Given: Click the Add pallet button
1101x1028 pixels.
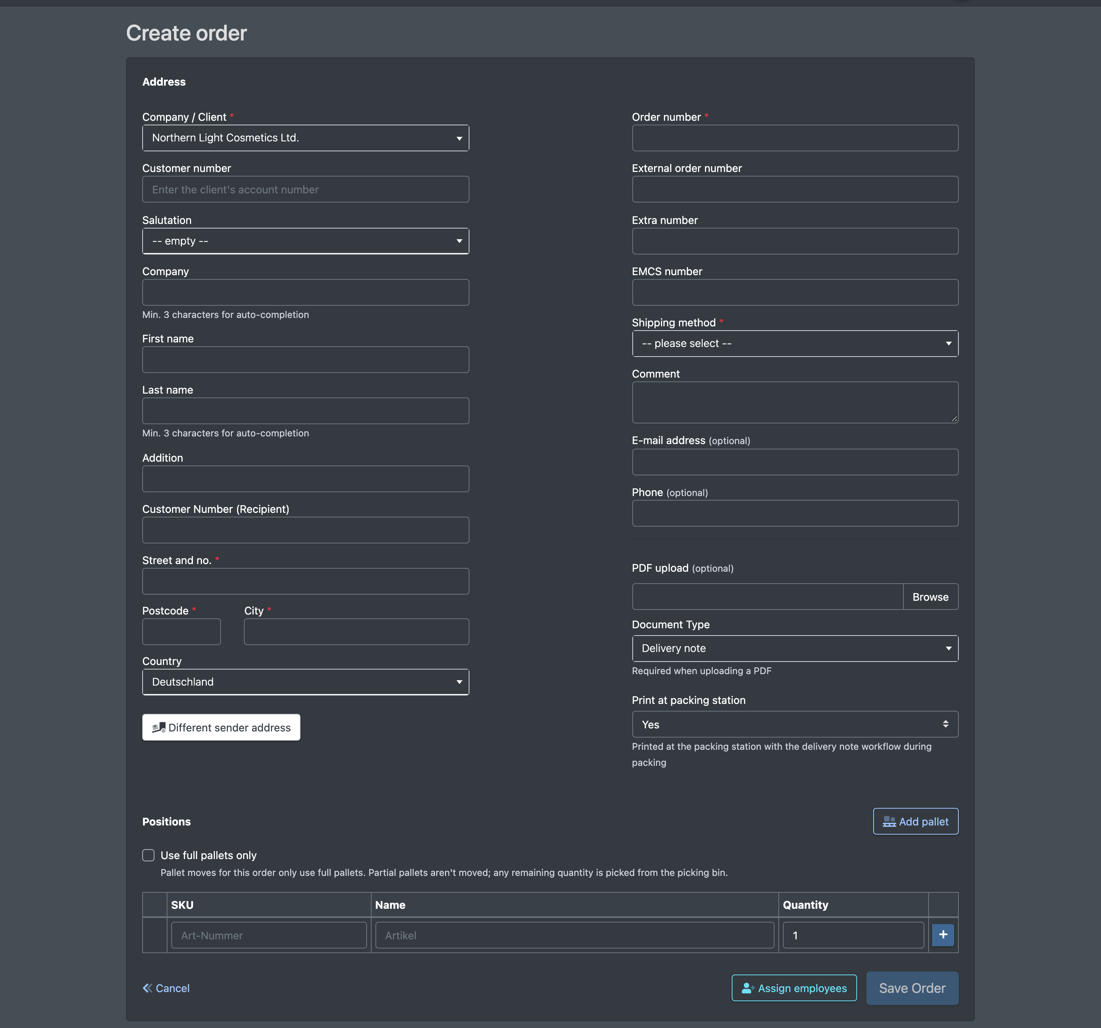Looking at the screenshot, I should (916, 822).
